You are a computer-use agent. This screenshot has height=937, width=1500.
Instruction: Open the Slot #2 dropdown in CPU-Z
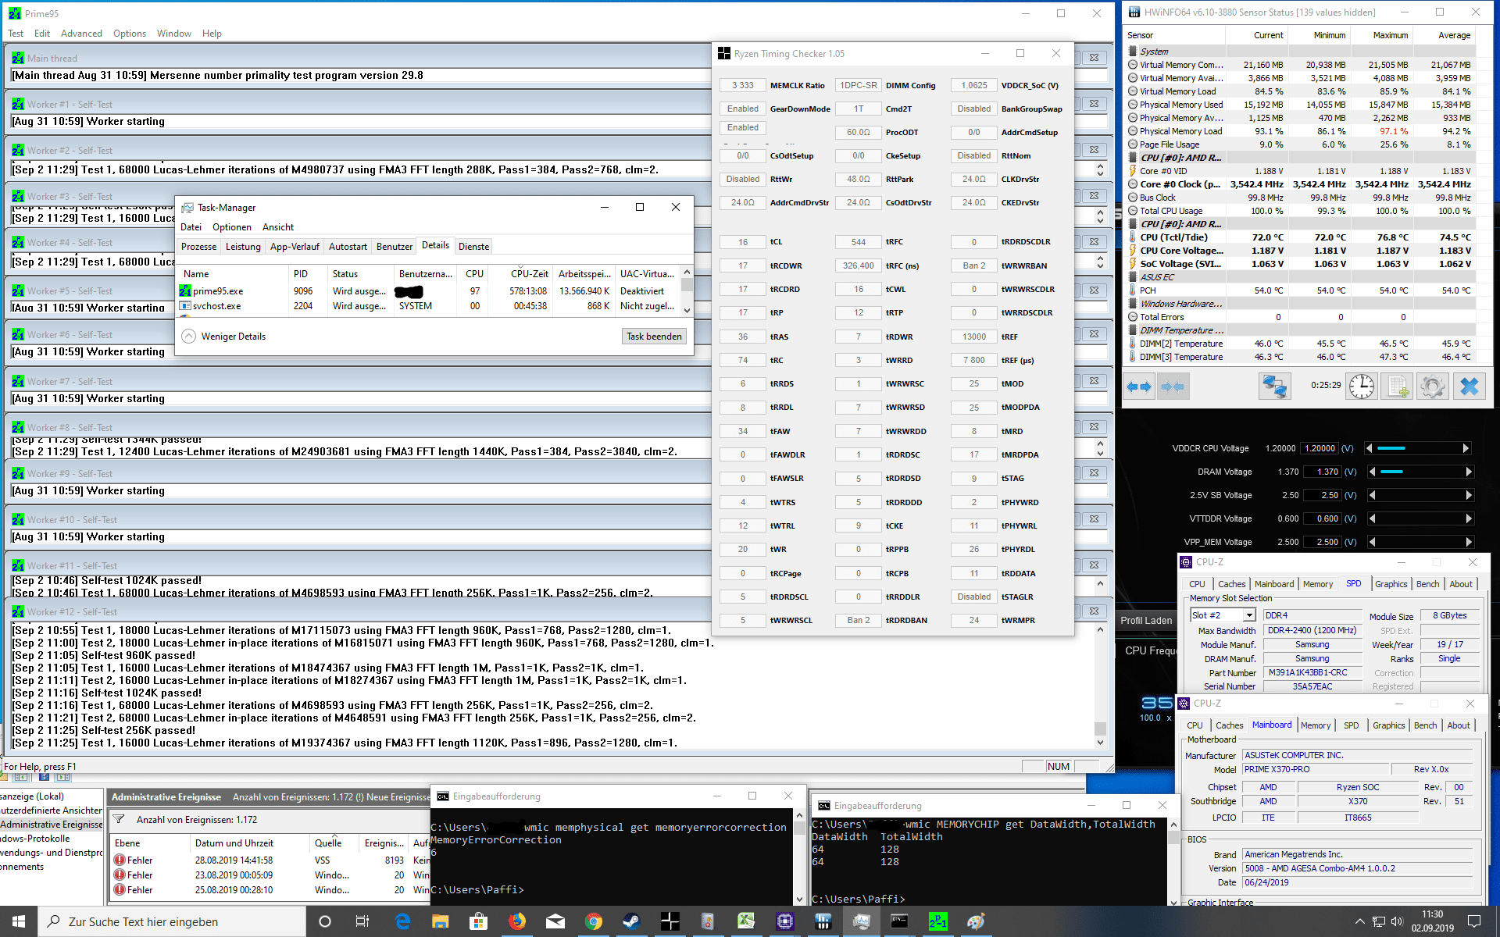1248,616
